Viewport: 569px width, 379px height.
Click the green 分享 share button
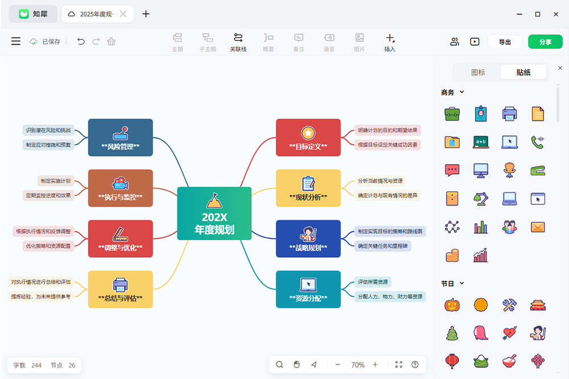(545, 42)
